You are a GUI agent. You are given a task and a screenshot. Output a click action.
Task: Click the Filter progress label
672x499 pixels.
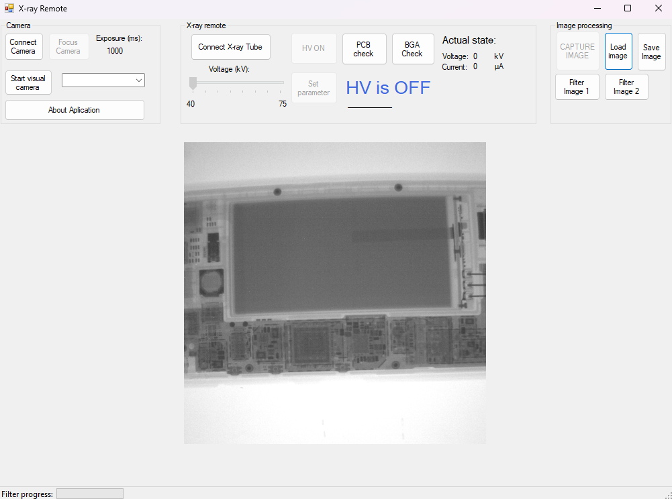(x=28, y=494)
